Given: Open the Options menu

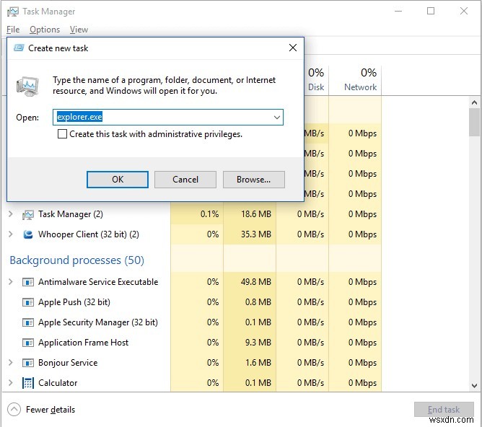Looking at the screenshot, I should (x=45, y=30).
